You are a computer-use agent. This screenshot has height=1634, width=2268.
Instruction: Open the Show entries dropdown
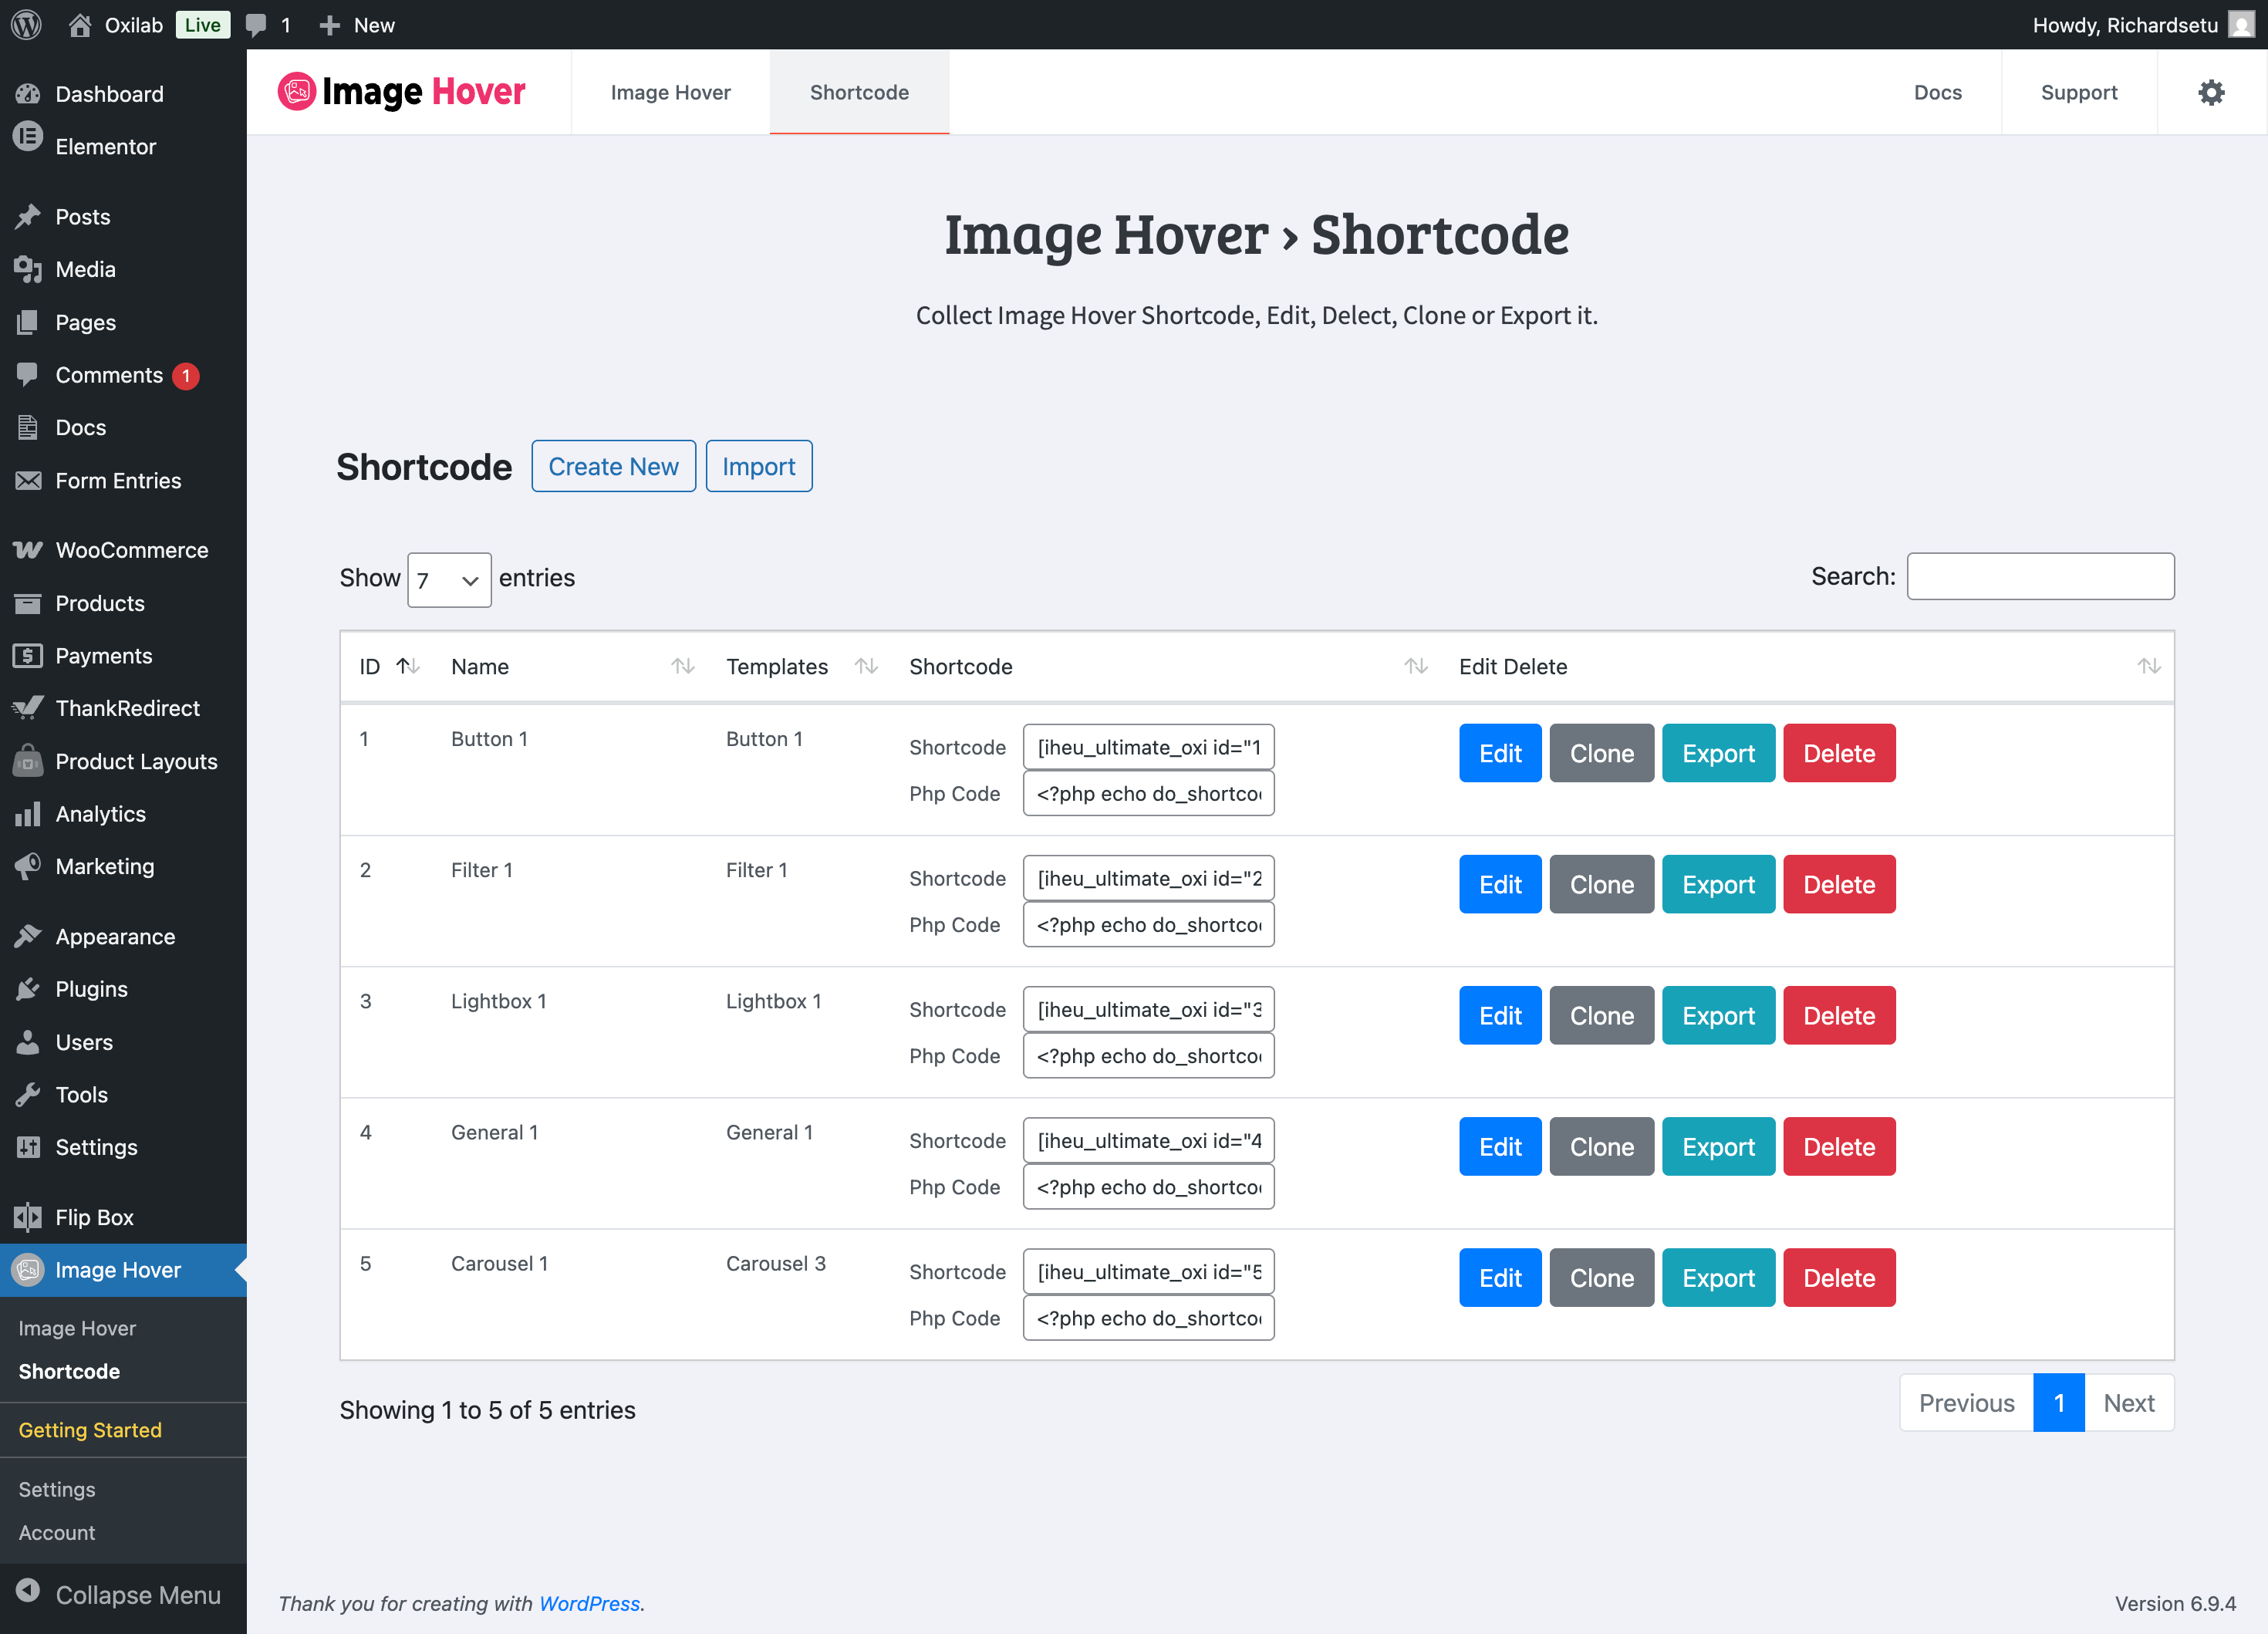448,580
